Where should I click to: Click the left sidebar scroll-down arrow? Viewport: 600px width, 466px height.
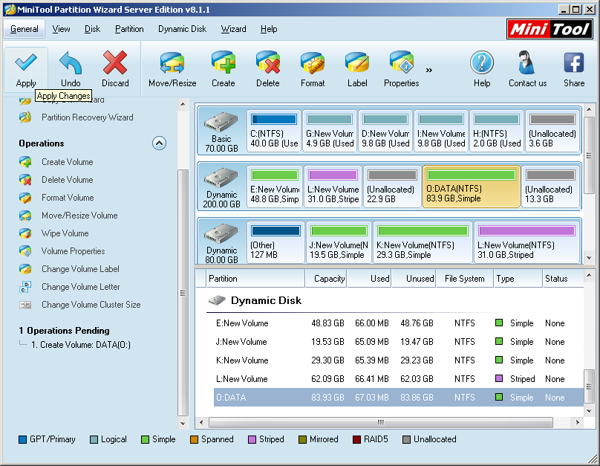click(x=183, y=424)
